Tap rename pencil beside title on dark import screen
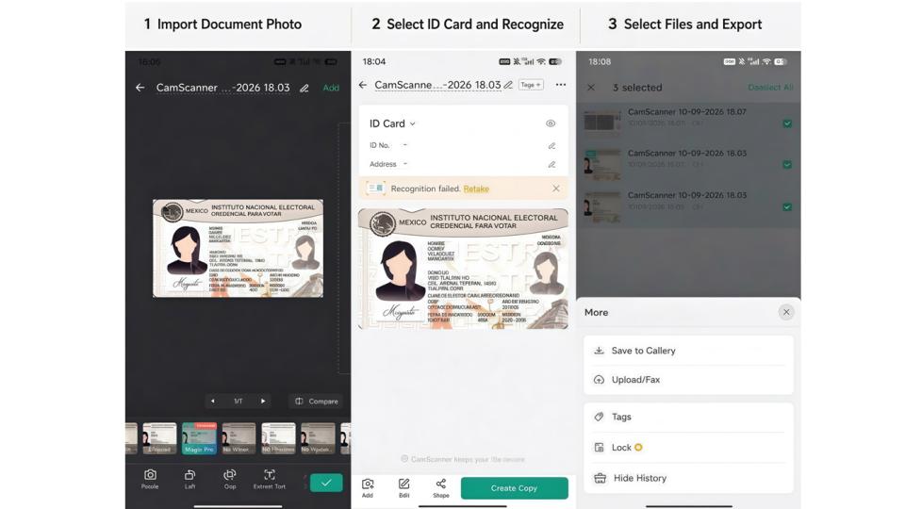This screenshot has height=509, width=905. [304, 88]
